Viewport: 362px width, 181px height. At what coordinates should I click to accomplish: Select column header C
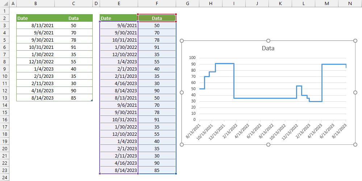[x=74, y=4]
